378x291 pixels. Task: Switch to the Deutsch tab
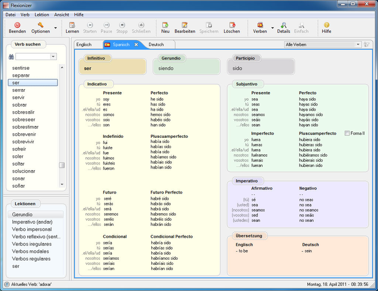156,44
